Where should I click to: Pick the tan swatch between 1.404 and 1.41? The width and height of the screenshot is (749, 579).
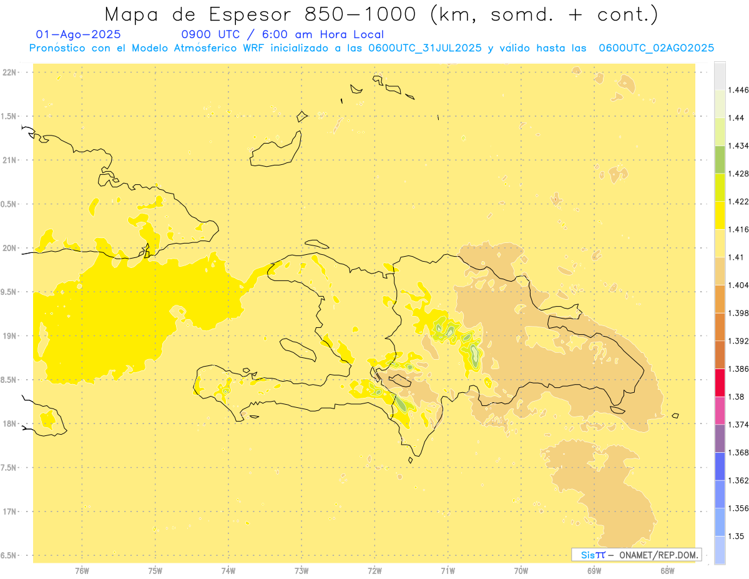(x=720, y=271)
